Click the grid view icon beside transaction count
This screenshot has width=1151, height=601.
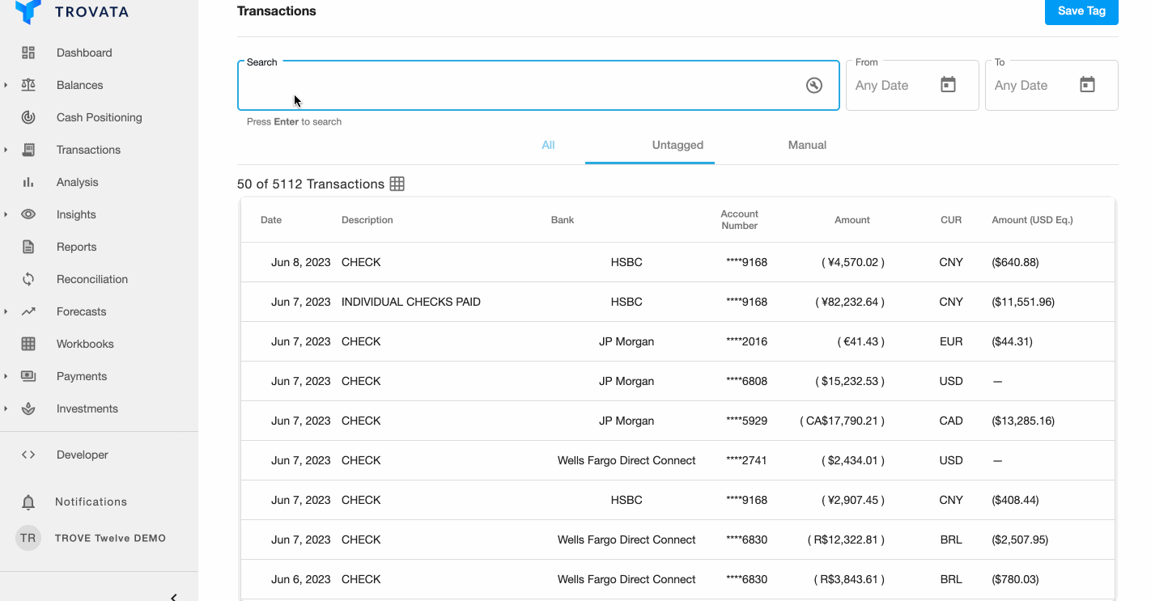(x=397, y=184)
